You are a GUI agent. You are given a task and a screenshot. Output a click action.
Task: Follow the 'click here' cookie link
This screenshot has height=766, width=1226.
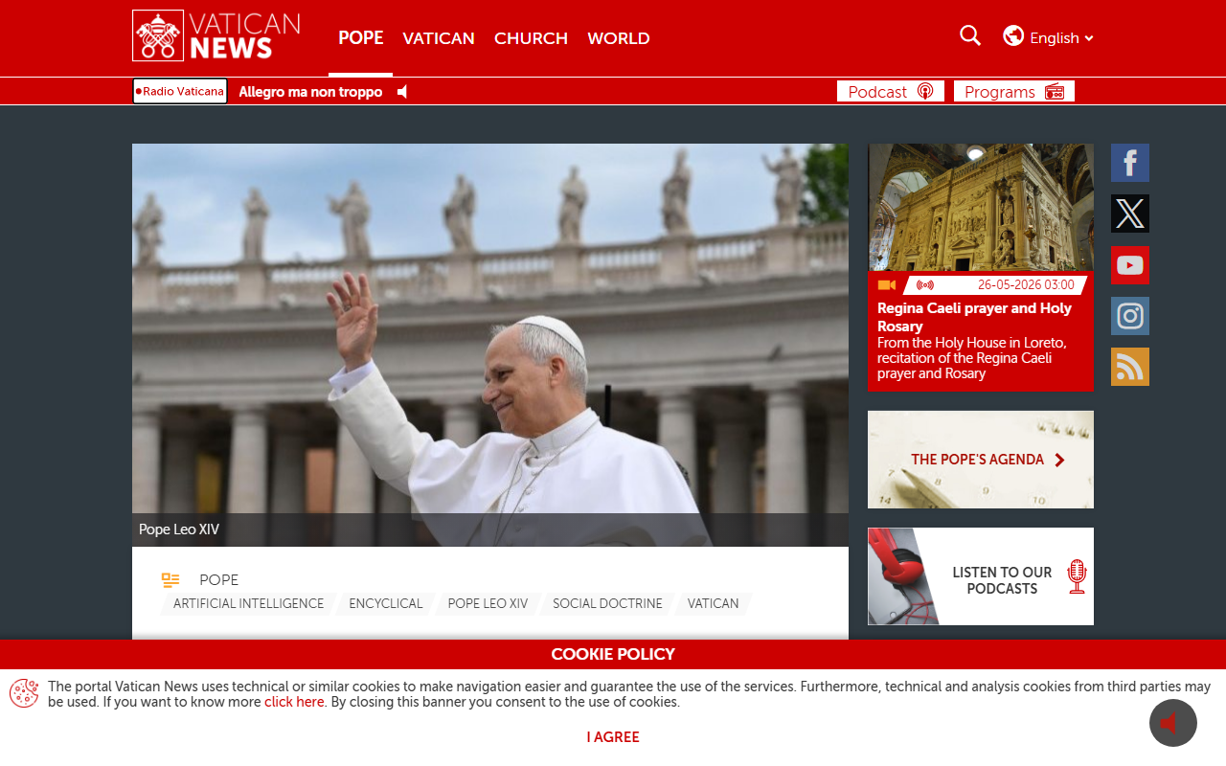(294, 702)
